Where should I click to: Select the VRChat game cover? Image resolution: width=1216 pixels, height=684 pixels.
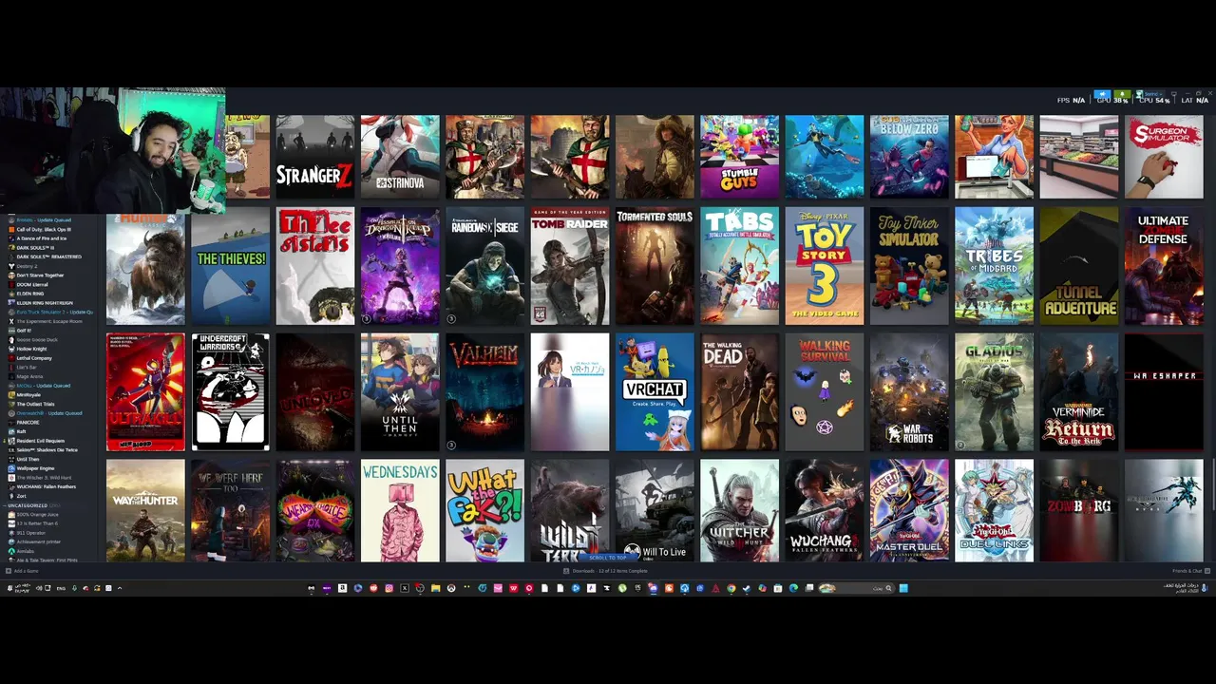pyautogui.click(x=655, y=391)
